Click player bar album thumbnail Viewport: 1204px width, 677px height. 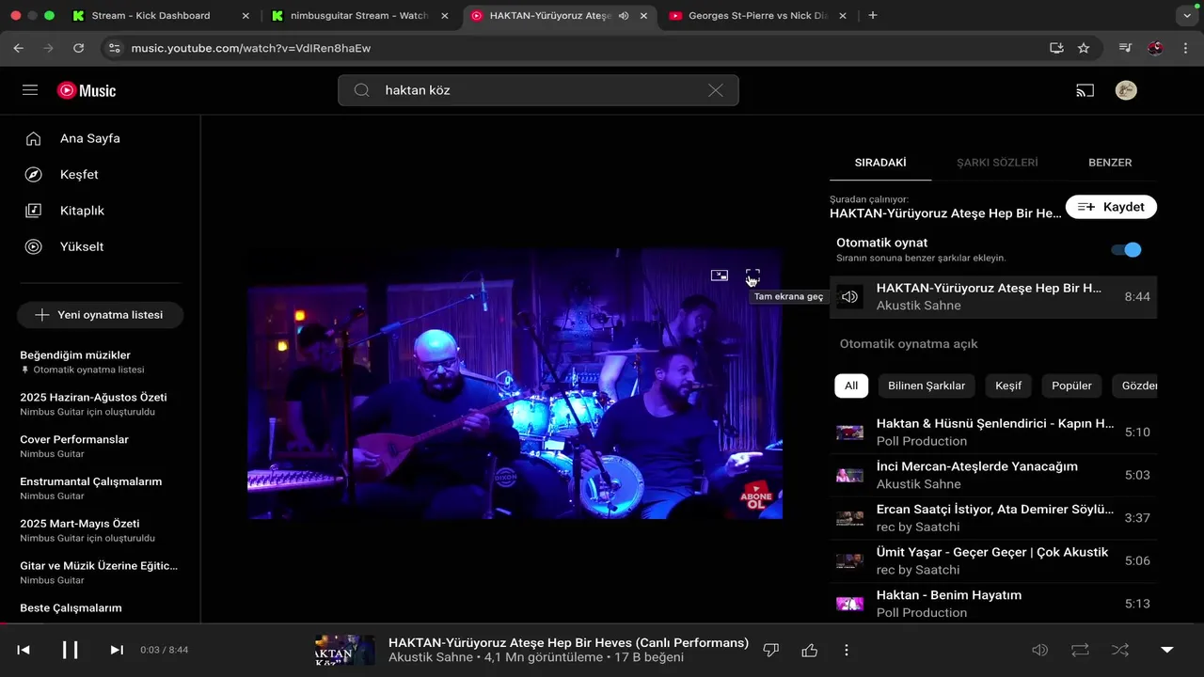point(345,650)
